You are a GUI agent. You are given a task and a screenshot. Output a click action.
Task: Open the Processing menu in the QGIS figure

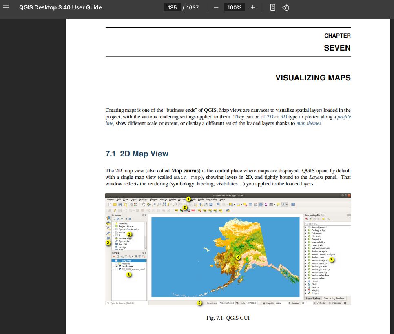point(212,200)
